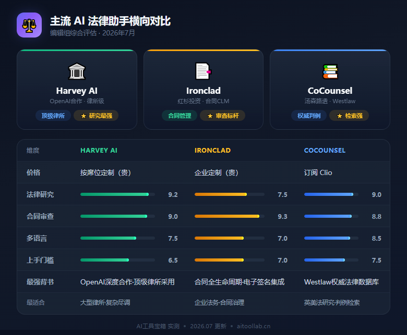Click the Harvey AI building icon

pyautogui.click(x=77, y=71)
